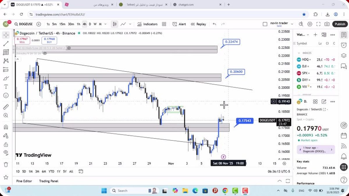349x196 pixels.
Task: Open the forecasting and measurement tools
Action: click(x=6, y=70)
